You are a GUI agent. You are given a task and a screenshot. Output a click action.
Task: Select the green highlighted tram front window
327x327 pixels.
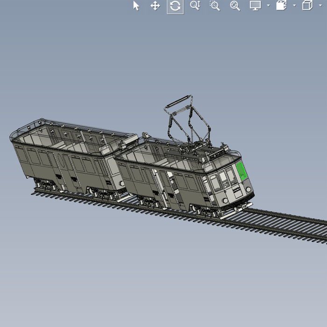[242, 171]
